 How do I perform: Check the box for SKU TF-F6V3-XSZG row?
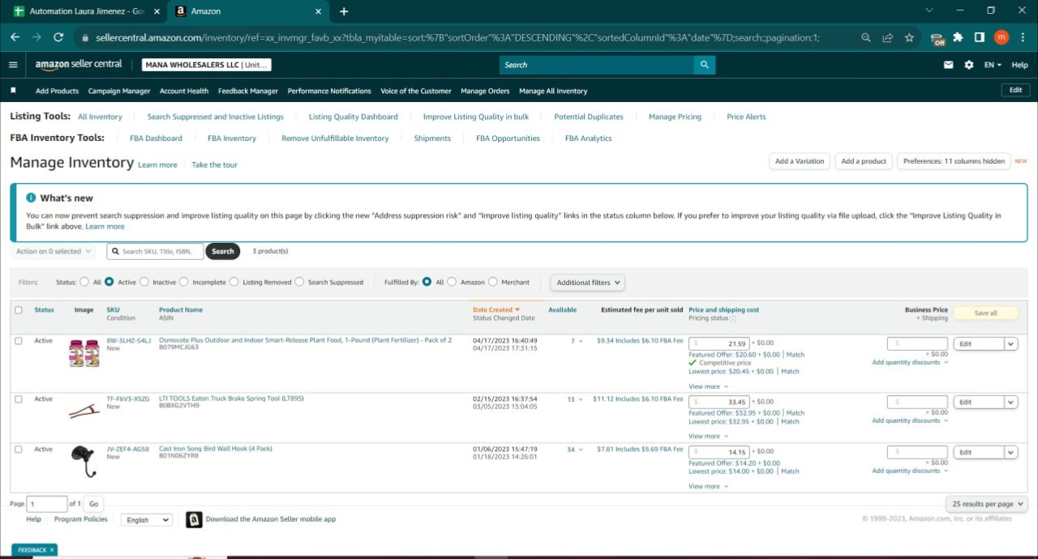pyautogui.click(x=19, y=399)
